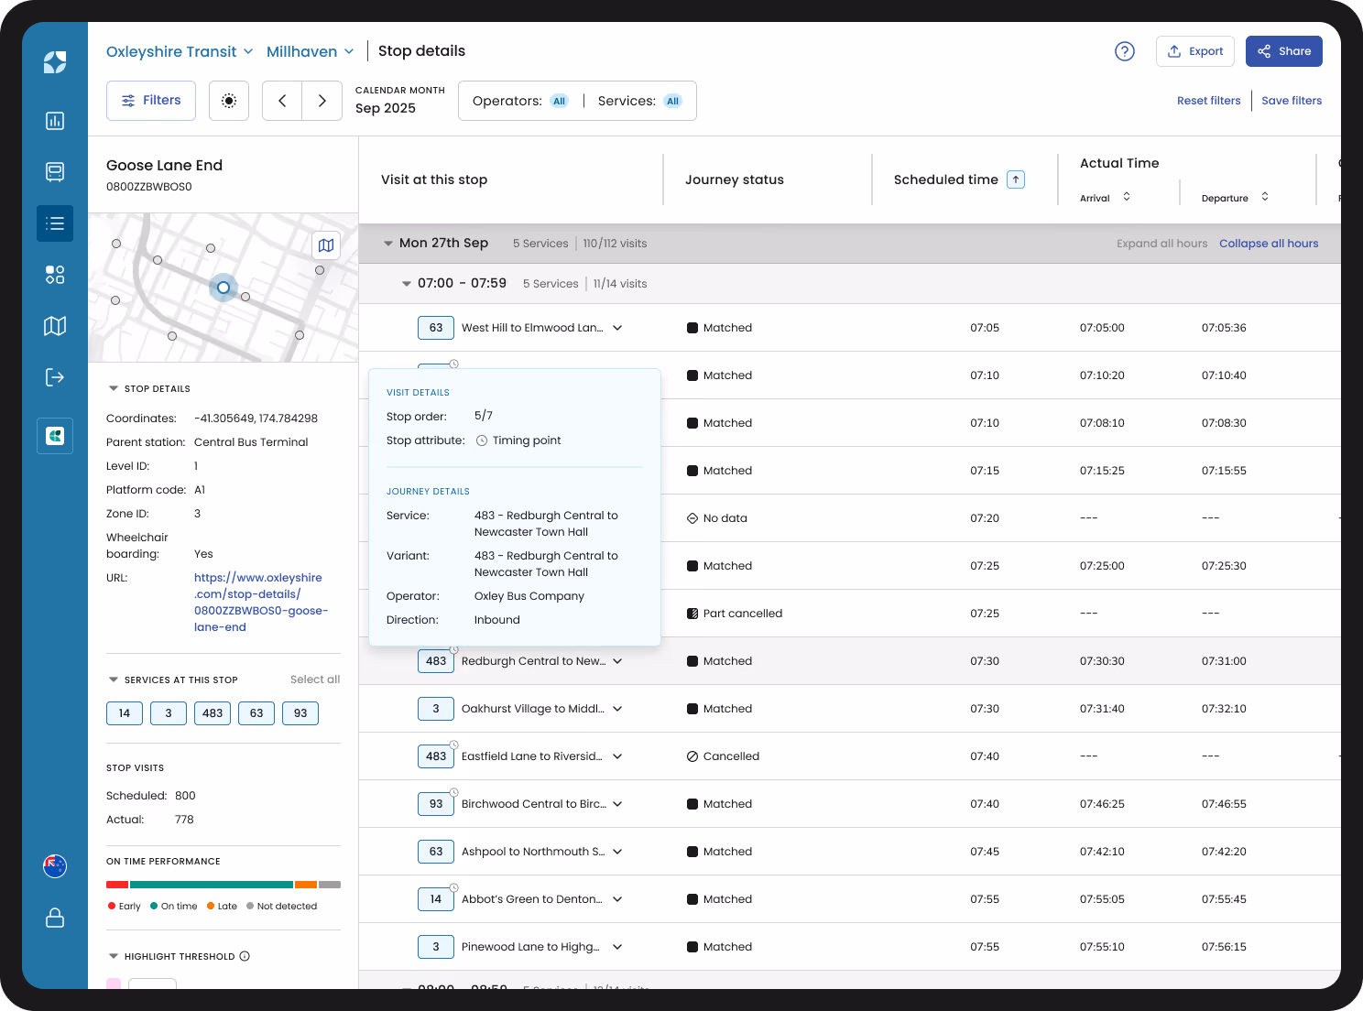Click Save filters link
The height and width of the screenshot is (1011, 1363).
point(1292,101)
